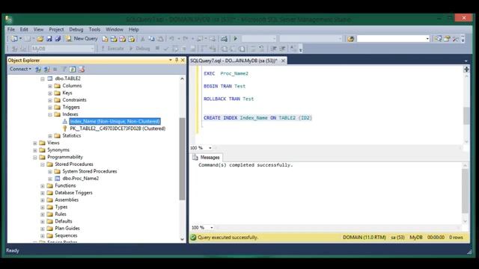This screenshot has width=479, height=269.
Task: Open the Help menu
Action: click(x=133, y=30)
